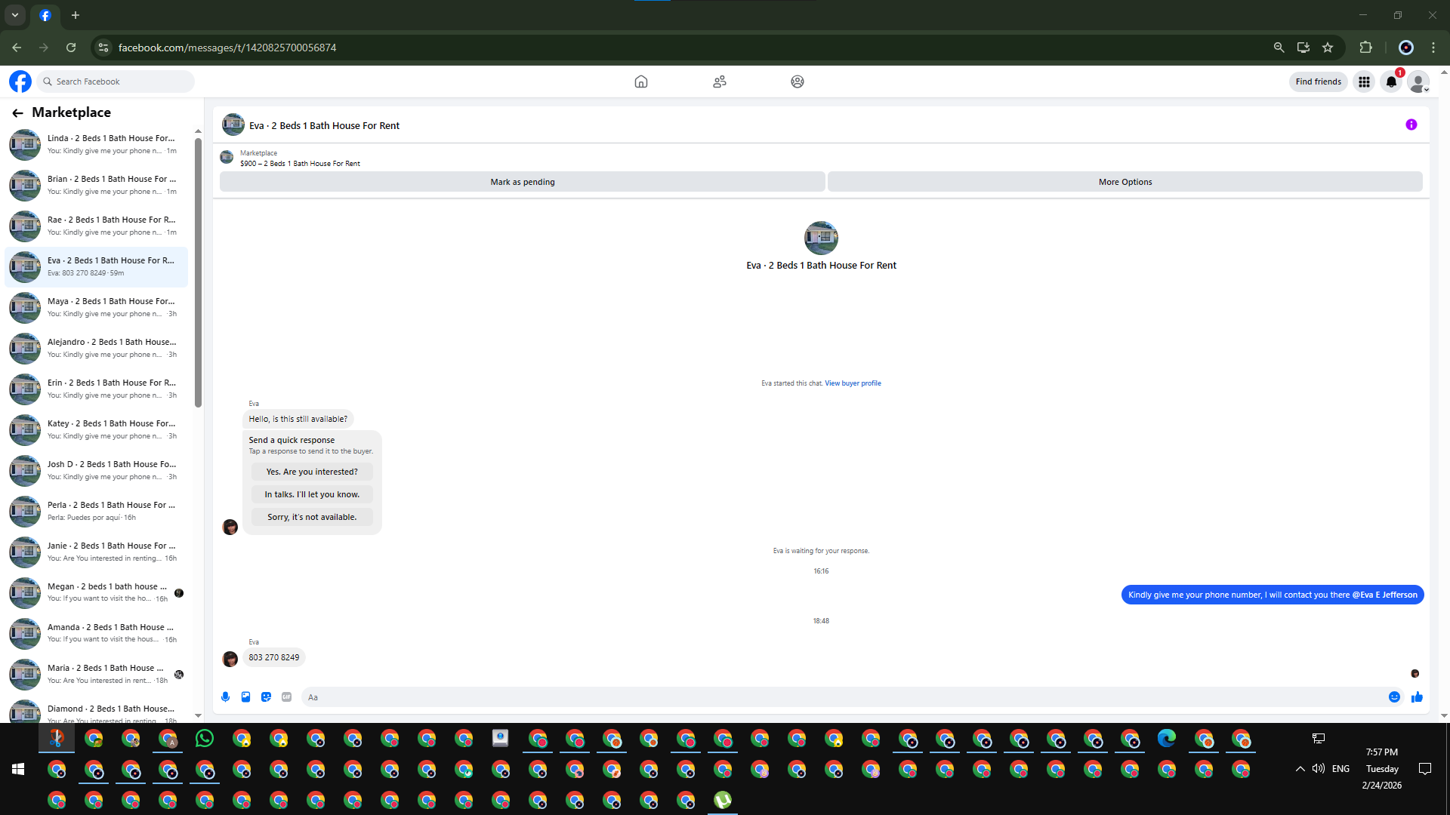1450x815 pixels.
Task: Click the message input field
Action: click(x=831, y=697)
